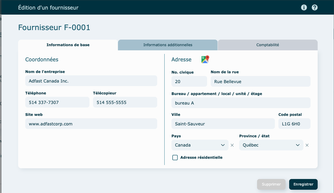The width and height of the screenshot is (334, 193).
Task: Select the Informations de base tab
Action: click(68, 45)
